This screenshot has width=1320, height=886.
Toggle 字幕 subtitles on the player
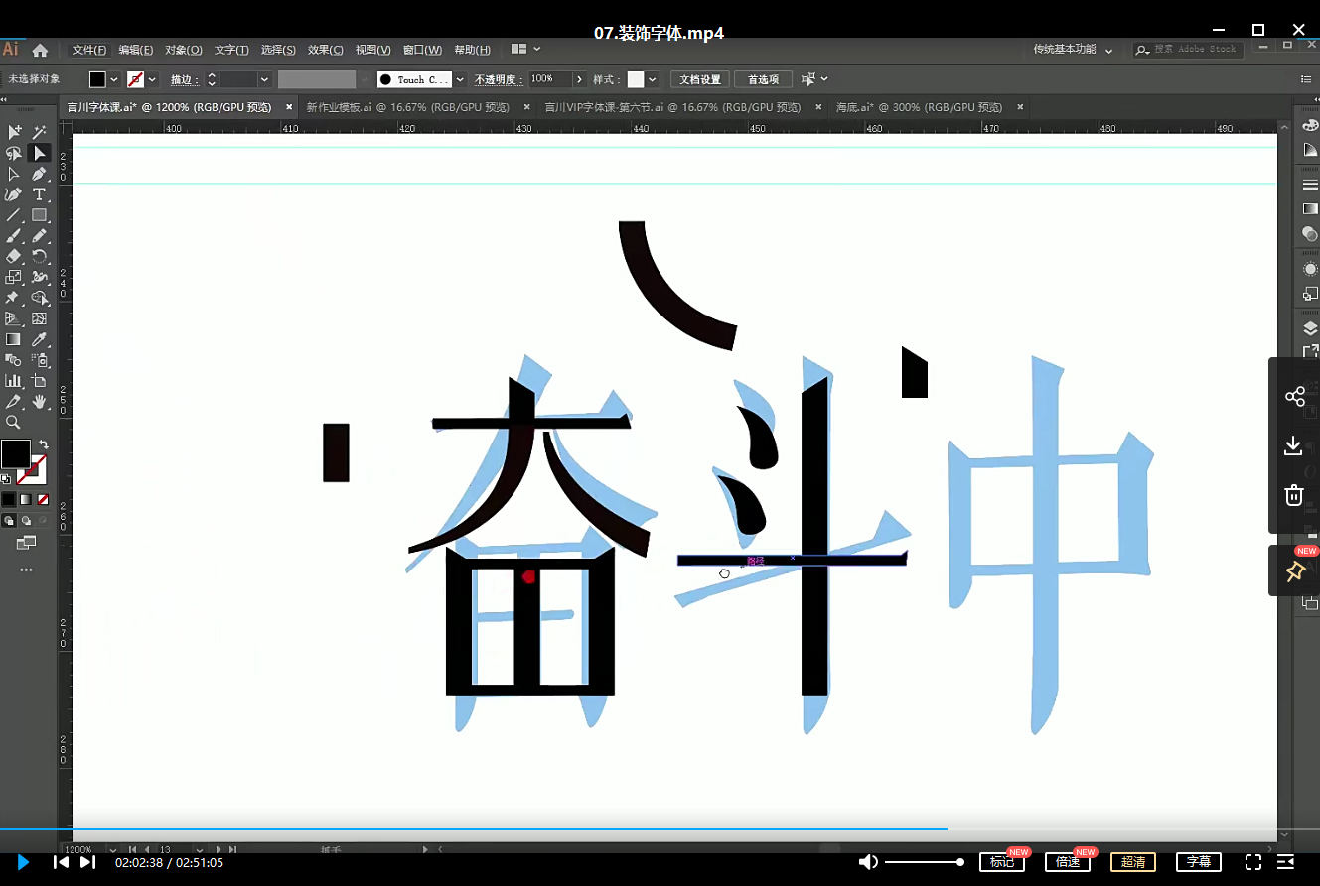pyautogui.click(x=1198, y=862)
